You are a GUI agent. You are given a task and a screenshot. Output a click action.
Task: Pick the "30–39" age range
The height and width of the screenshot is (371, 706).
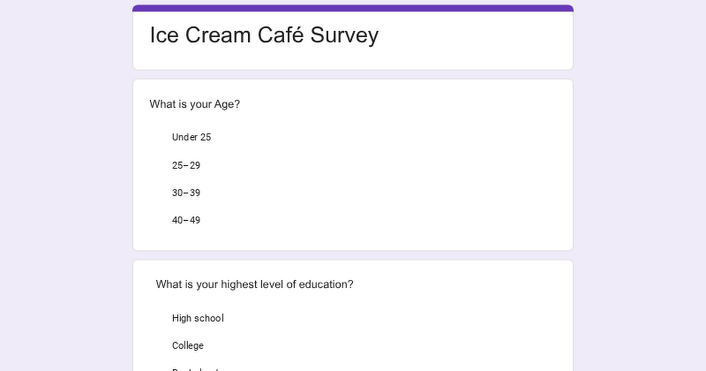click(186, 193)
